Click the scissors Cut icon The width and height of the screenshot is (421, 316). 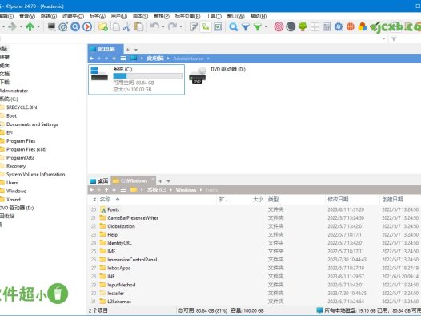[126, 26]
